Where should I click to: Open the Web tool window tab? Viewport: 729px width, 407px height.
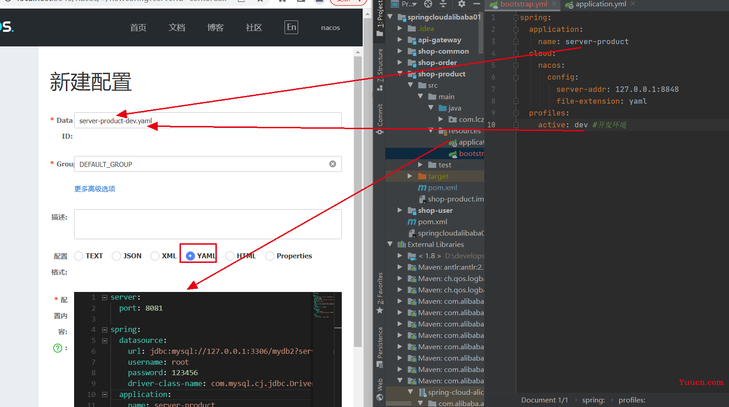(380, 389)
